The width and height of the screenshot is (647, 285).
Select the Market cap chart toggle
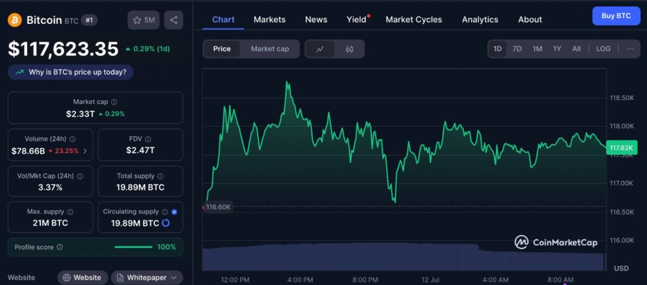coord(270,49)
